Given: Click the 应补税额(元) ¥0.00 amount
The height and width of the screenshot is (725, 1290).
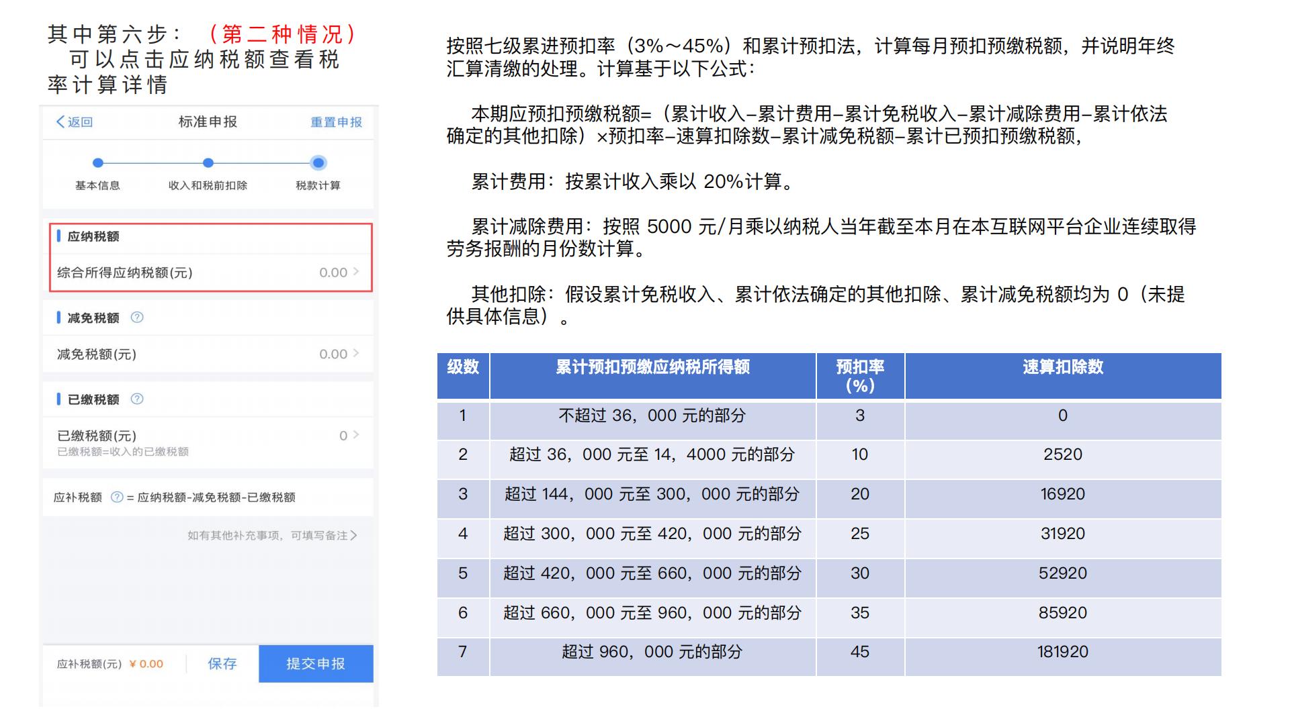Looking at the screenshot, I should [146, 664].
